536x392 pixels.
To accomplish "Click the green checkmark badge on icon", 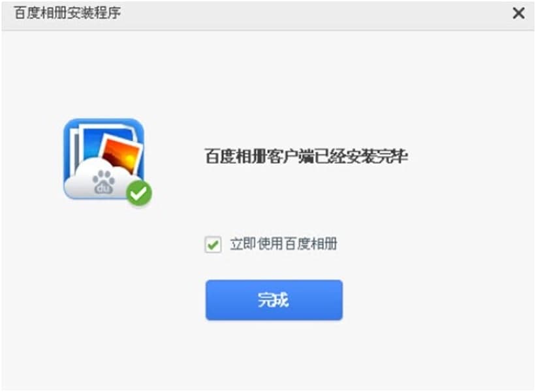I will (139, 193).
